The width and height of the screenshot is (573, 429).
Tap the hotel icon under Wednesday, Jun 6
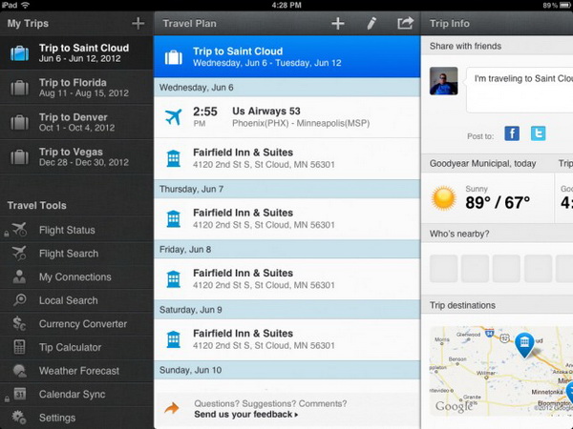click(173, 158)
